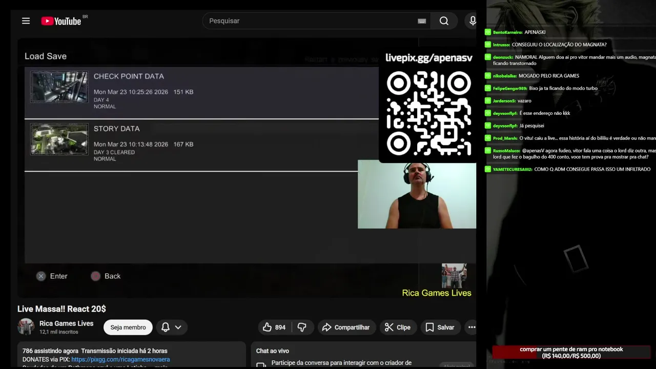Create a clip with the Clipe button

[x=397, y=327]
